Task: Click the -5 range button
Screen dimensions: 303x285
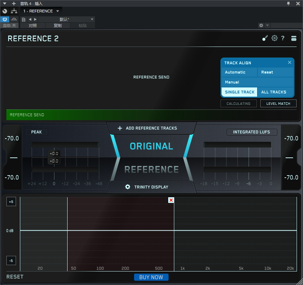Action: coord(11,260)
